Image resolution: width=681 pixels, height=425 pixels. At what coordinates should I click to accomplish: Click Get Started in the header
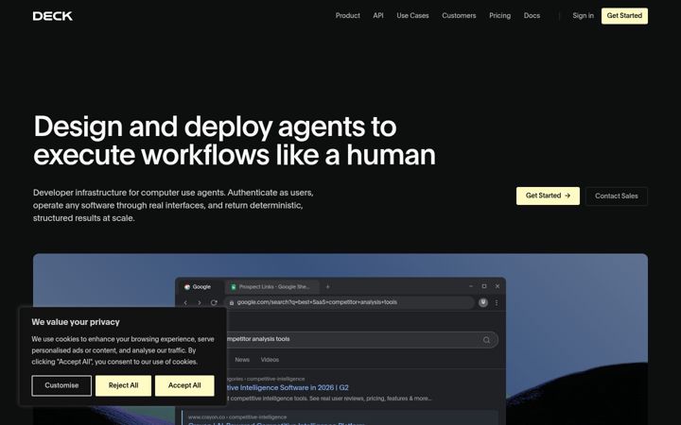click(624, 16)
